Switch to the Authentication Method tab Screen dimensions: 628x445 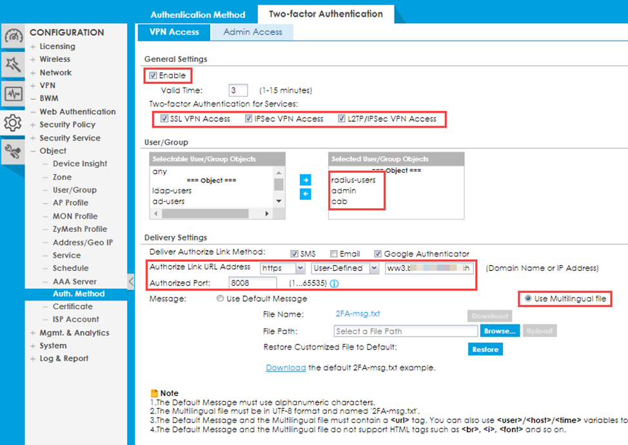[197, 14]
